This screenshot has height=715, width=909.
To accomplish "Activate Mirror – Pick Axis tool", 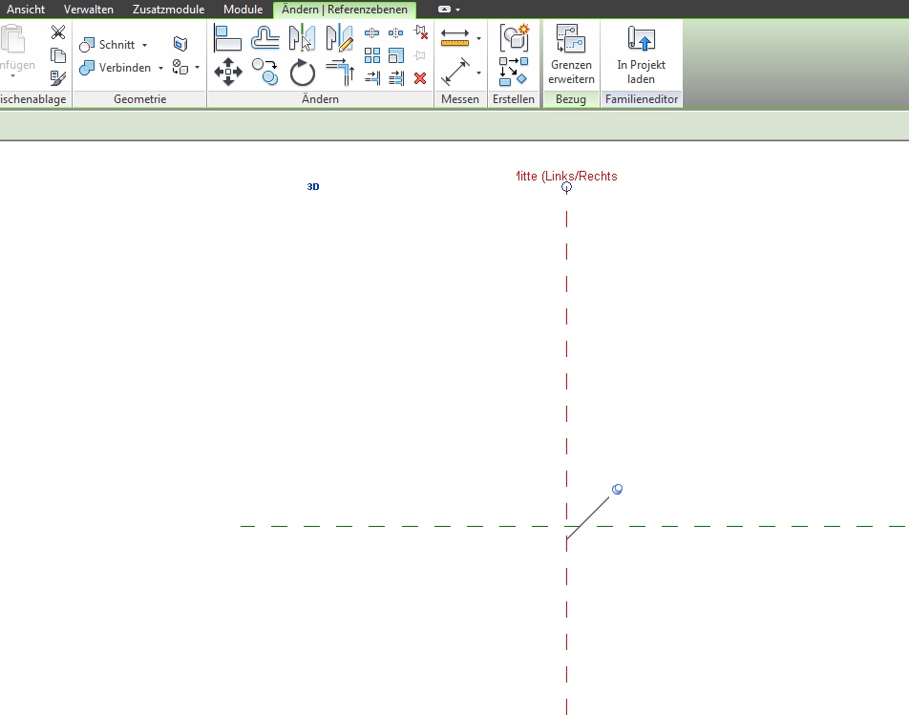I will 302,38.
